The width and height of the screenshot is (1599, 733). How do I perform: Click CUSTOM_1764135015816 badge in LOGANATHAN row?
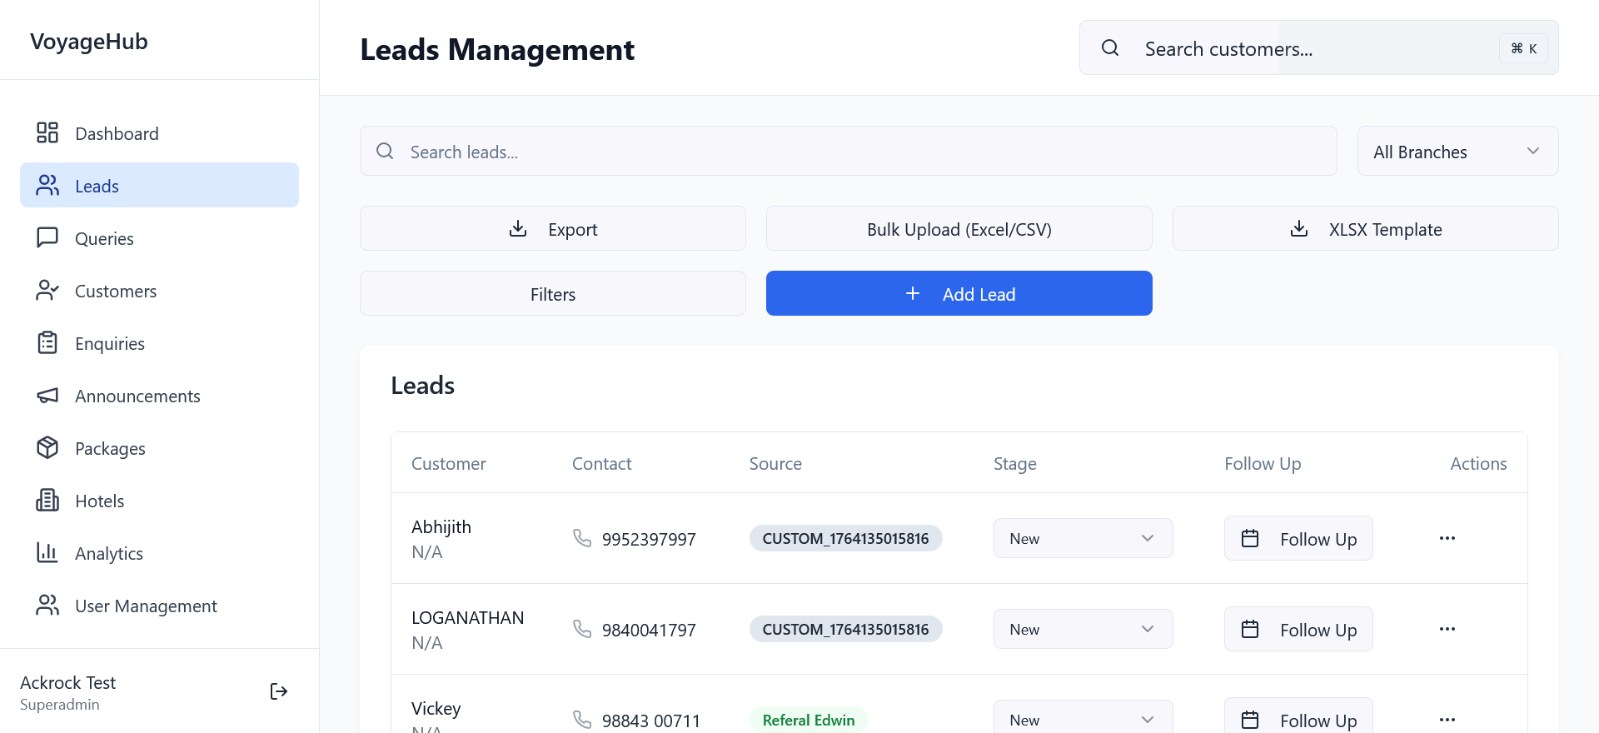coord(845,629)
